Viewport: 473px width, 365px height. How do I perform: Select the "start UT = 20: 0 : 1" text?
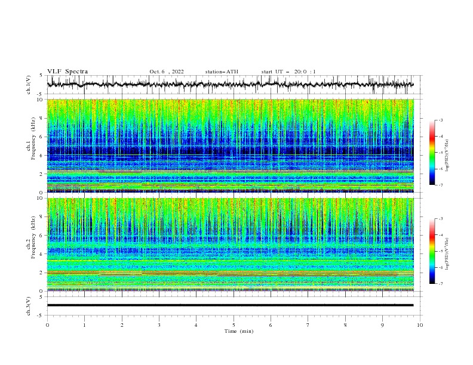[288, 72]
